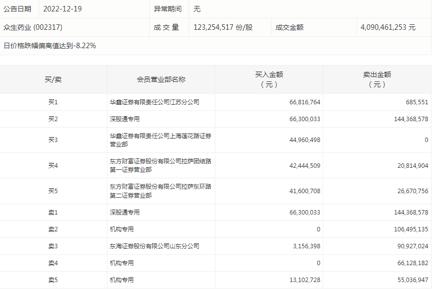Select the 卖5 row label

click(53, 280)
